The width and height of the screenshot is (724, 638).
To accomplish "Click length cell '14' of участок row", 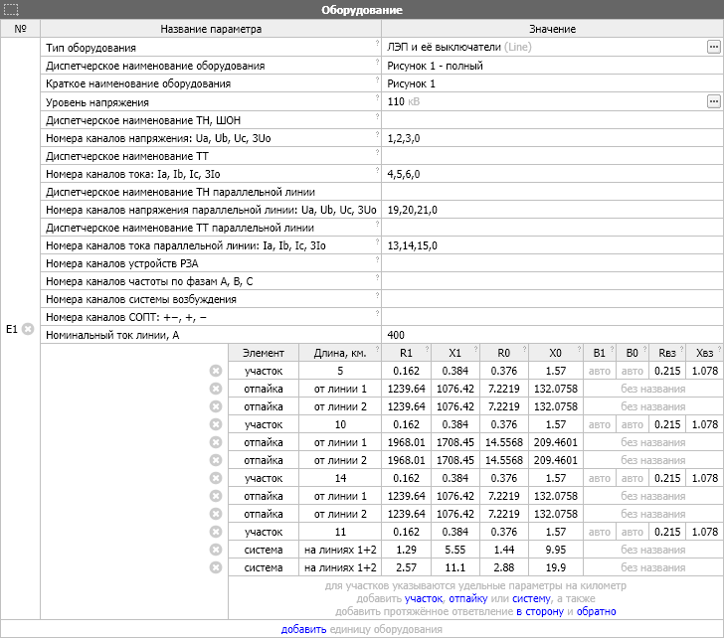I will coord(340,478).
